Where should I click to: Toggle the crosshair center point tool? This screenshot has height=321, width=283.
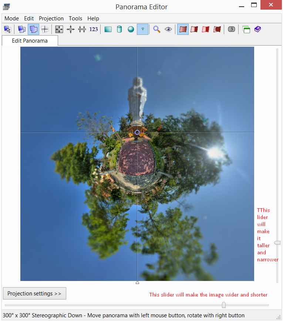click(45, 29)
